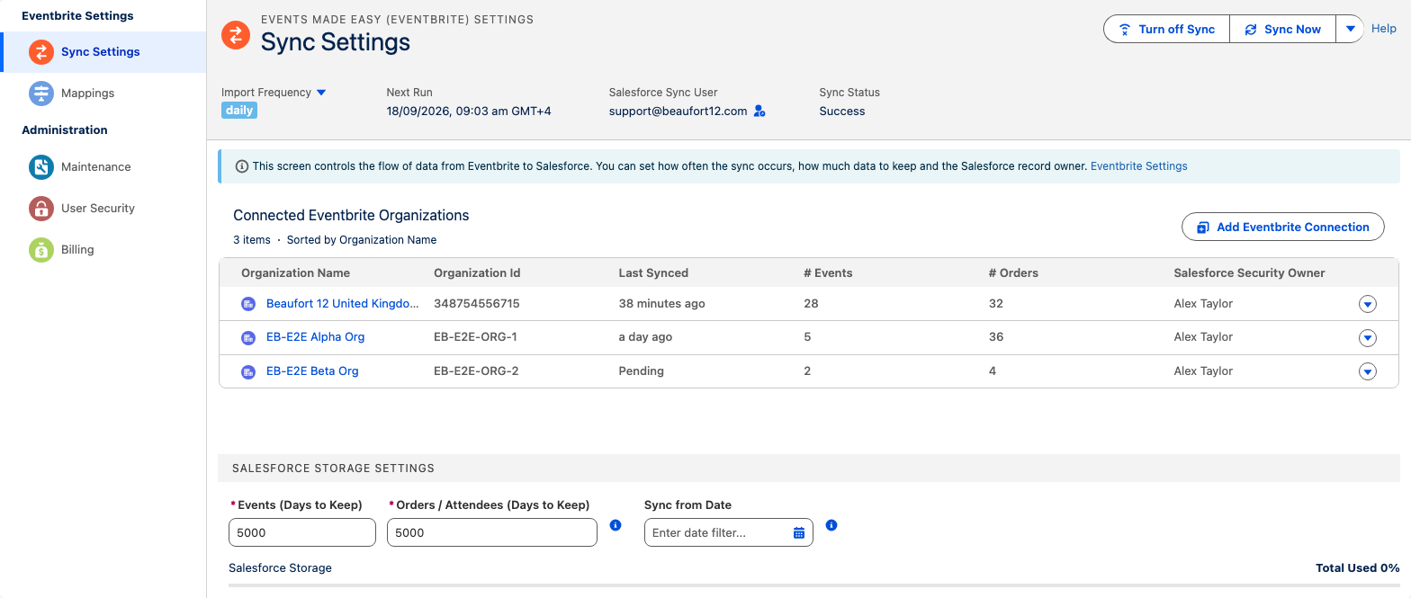
Task: Open row actions menu for EB-E2E Beta Org
Action: coord(1368,371)
